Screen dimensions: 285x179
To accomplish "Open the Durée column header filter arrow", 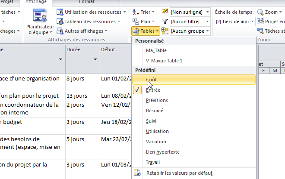I will pyautogui.click(x=95, y=59).
